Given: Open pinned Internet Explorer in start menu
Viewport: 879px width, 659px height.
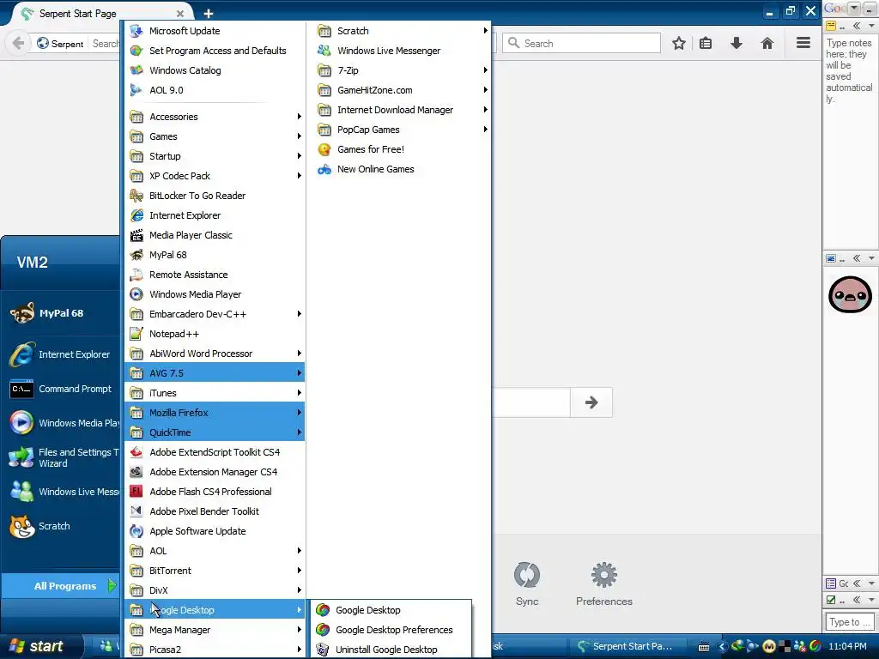Looking at the screenshot, I should tap(61, 354).
